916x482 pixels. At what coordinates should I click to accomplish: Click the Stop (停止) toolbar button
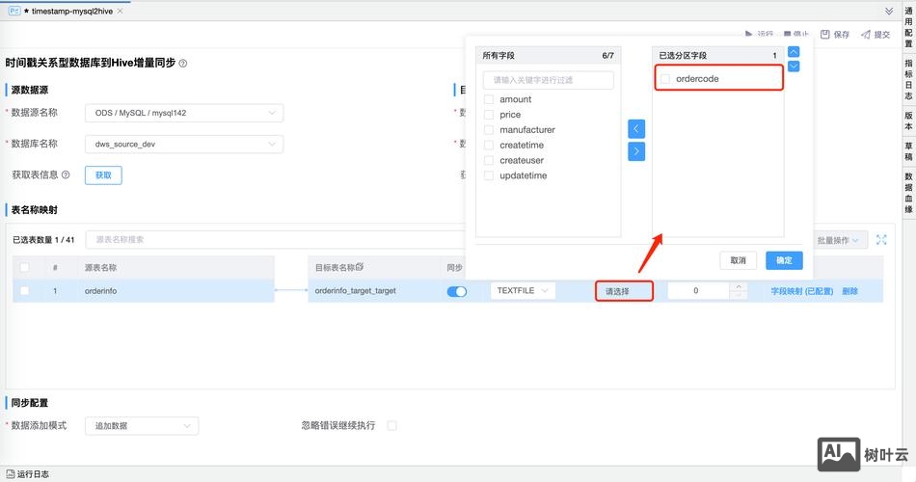pos(796,35)
